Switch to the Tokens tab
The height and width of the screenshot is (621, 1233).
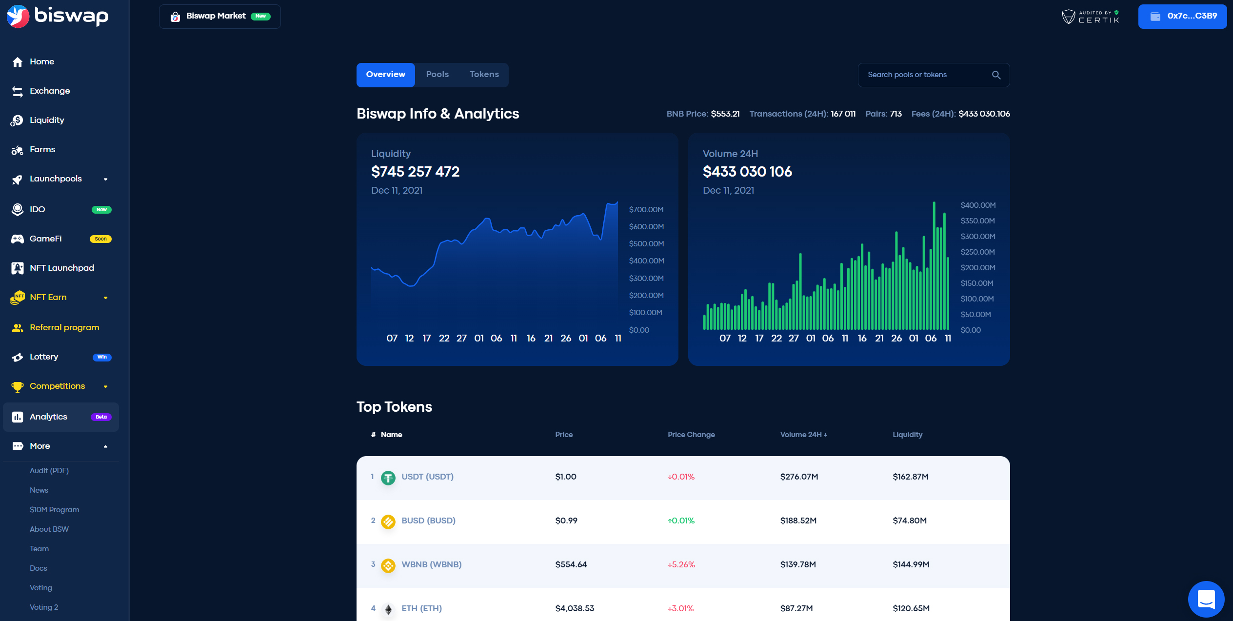[x=484, y=75]
